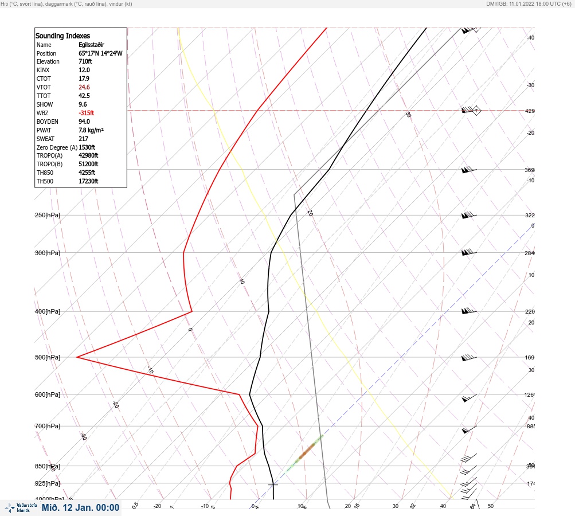Click the diamond tropopause marker on red dashed line
This screenshot has height=516, width=575.
click(x=476, y=111)
